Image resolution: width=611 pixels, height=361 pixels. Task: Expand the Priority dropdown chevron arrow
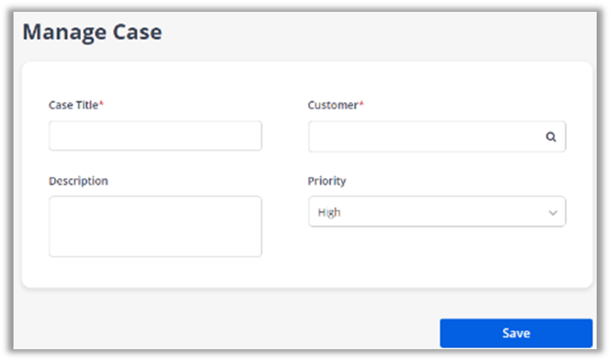(x=554, y=213)
